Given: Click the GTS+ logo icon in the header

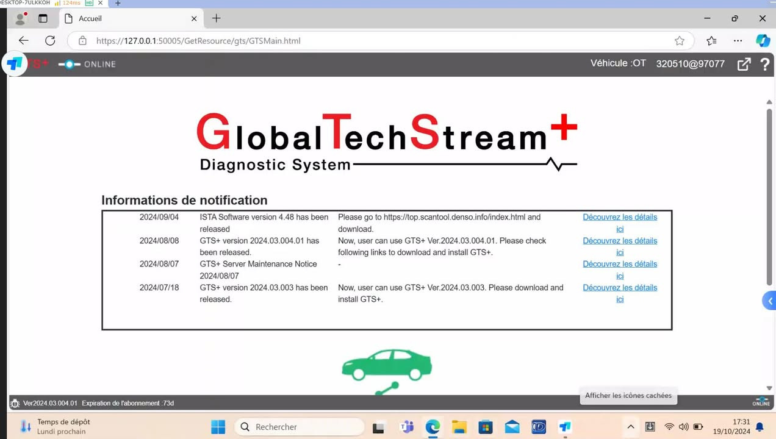Looking at the screenshot, I should click(13, 63).
